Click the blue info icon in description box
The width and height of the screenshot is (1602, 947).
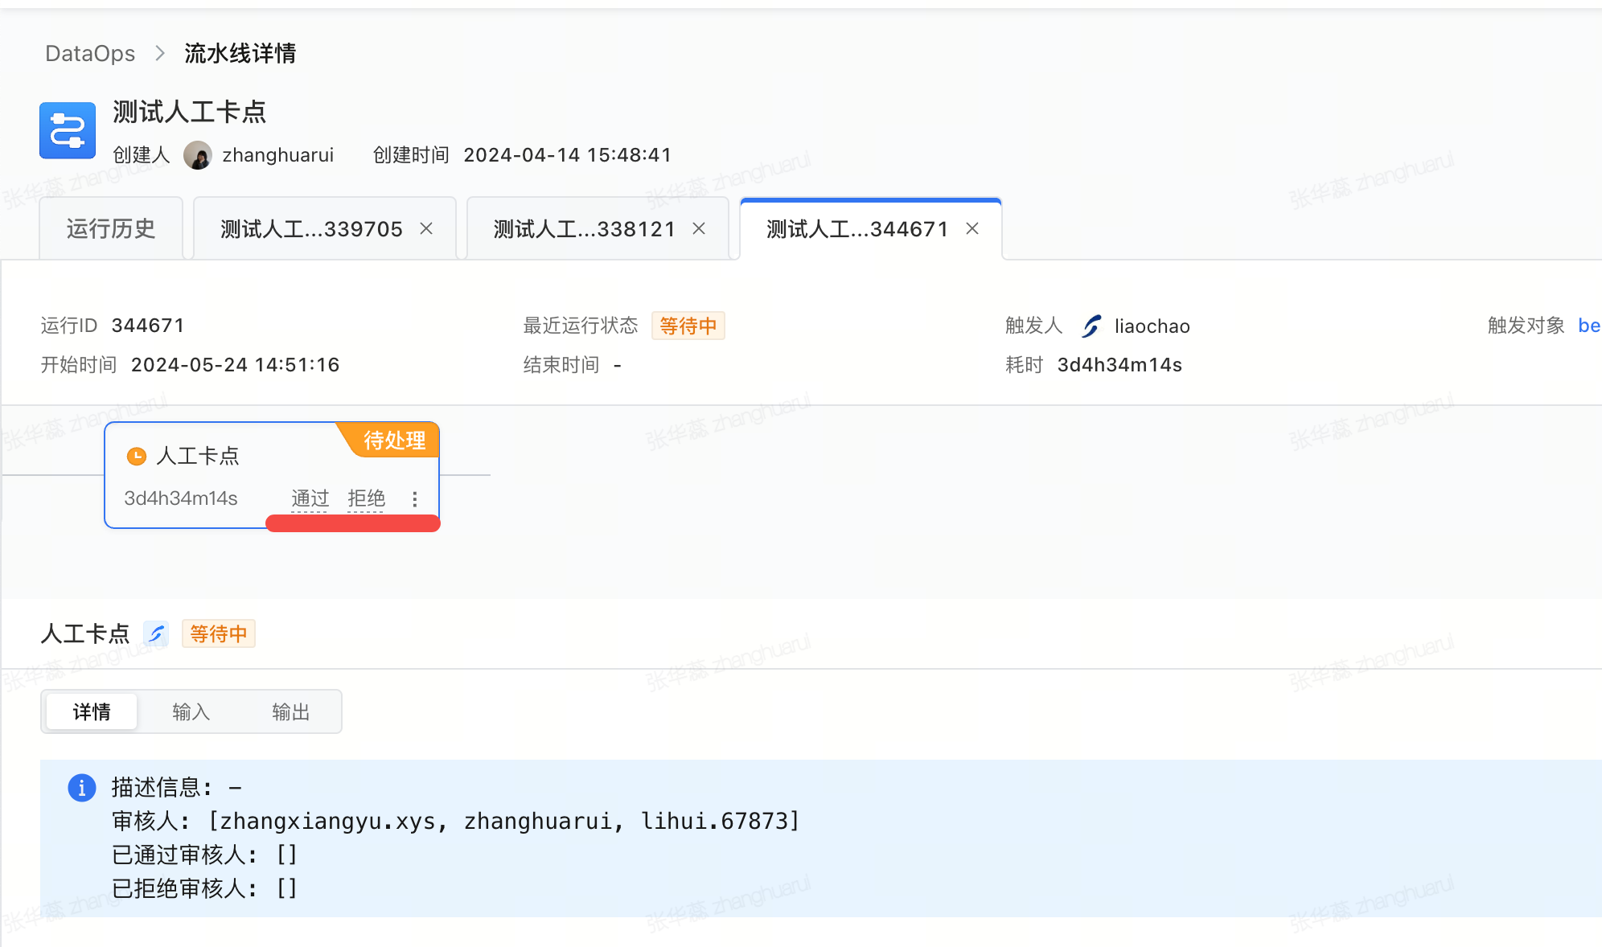click(82, 788)
